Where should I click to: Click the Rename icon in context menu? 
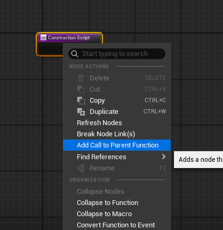(81, 168)
